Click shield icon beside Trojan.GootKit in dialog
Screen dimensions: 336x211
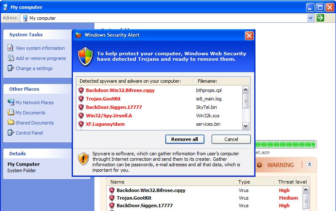coord(81,99)
